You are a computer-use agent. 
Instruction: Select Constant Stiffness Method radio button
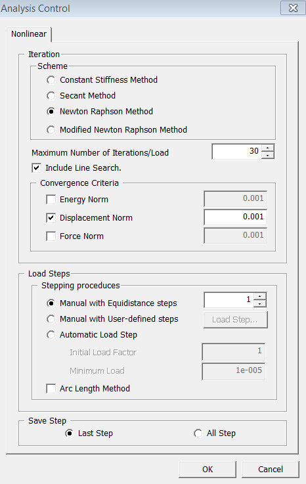pos(51,80)
